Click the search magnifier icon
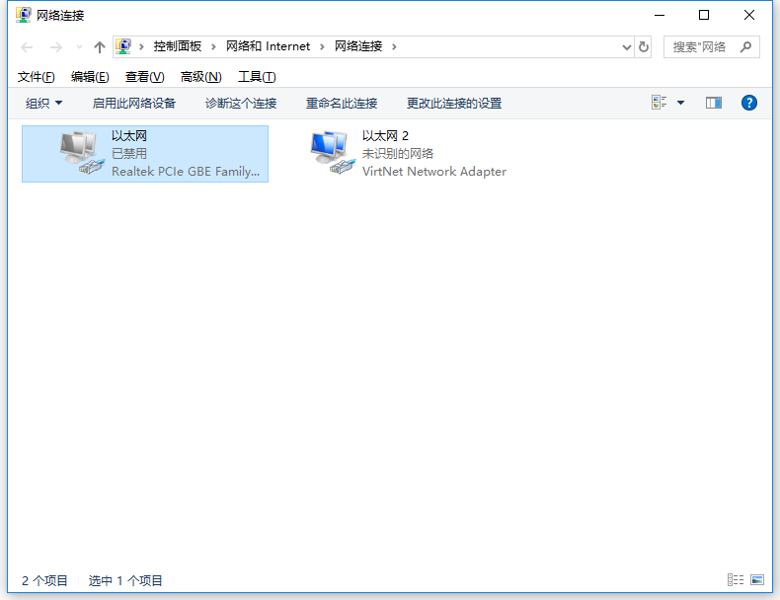780x600 pixels. click(x=745, y=46)
